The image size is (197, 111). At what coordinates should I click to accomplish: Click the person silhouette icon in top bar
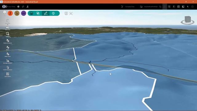point(28,6)
